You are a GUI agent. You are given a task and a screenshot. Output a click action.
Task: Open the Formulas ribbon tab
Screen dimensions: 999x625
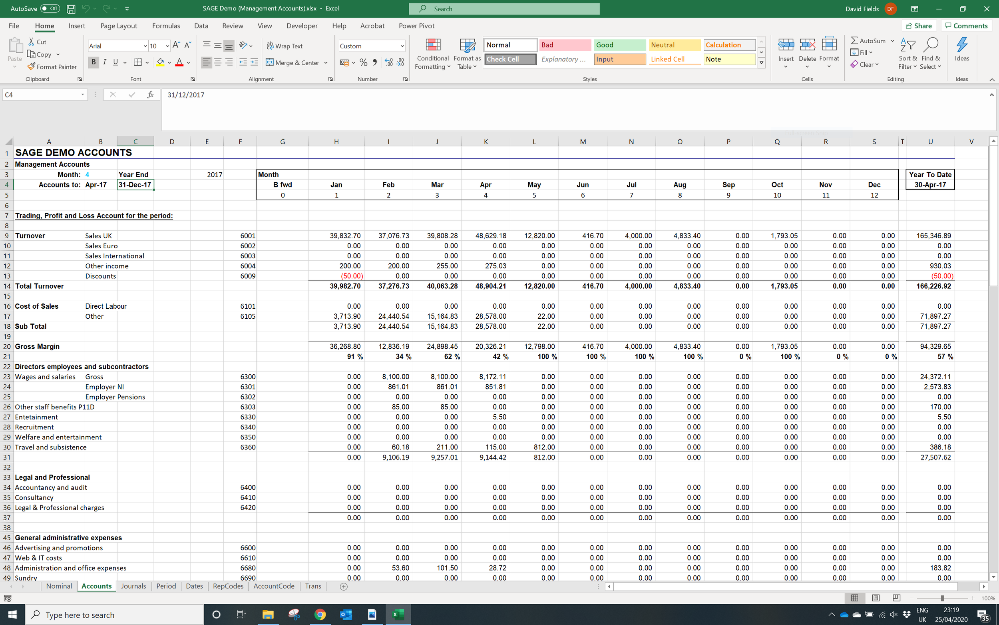[165, 26]
